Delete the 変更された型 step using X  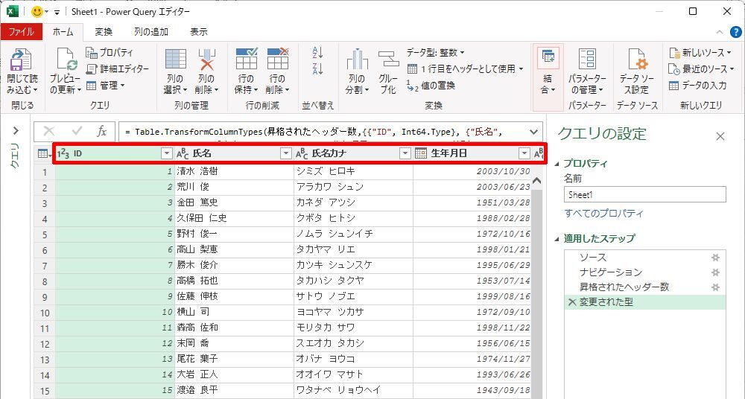point(571,302)
